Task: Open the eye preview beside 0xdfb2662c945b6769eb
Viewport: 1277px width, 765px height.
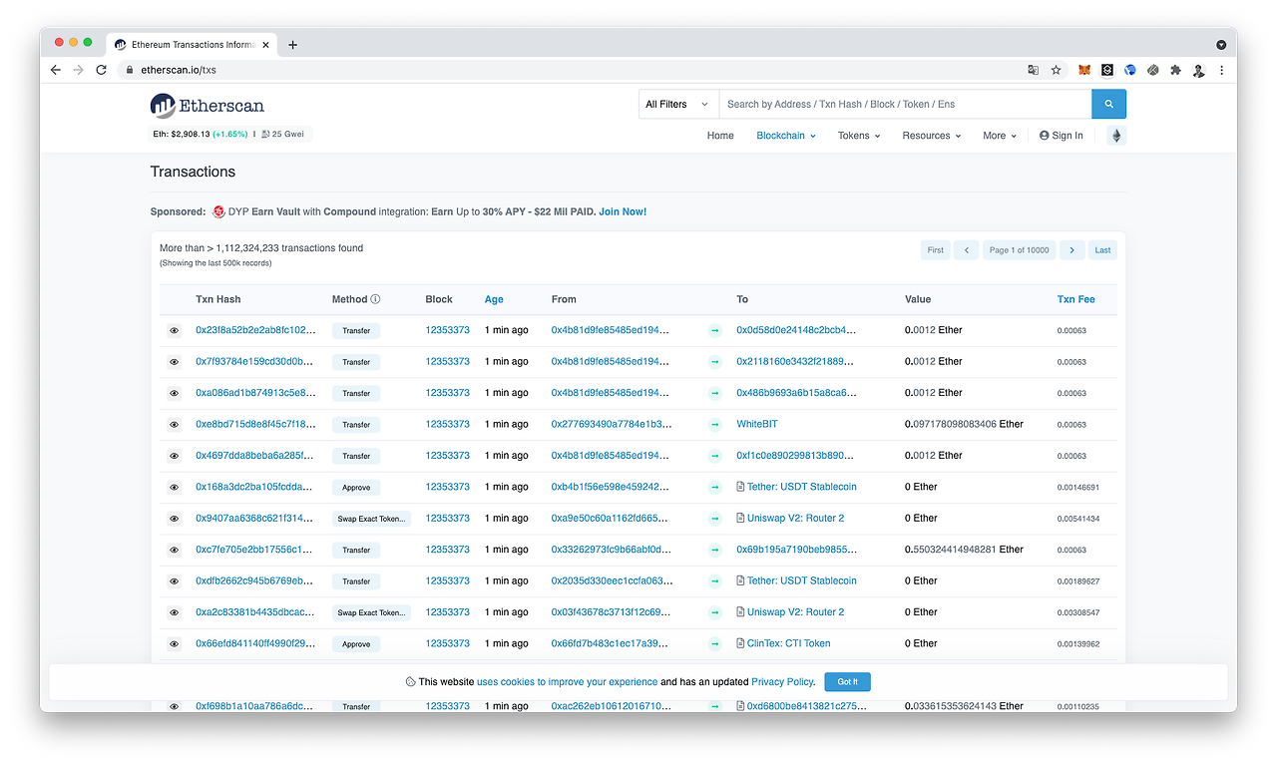Action: (174, 581)
